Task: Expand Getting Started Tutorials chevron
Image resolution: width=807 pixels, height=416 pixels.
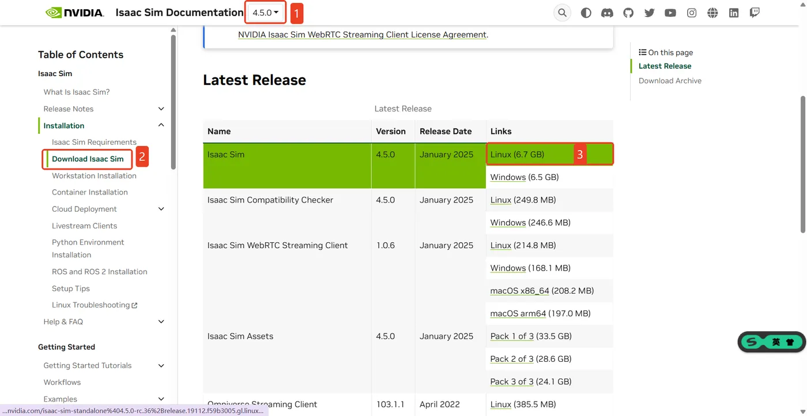Action: coord(161,365)
